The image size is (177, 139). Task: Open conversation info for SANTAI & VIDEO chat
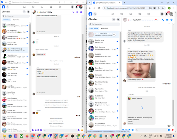pos(81,12)
